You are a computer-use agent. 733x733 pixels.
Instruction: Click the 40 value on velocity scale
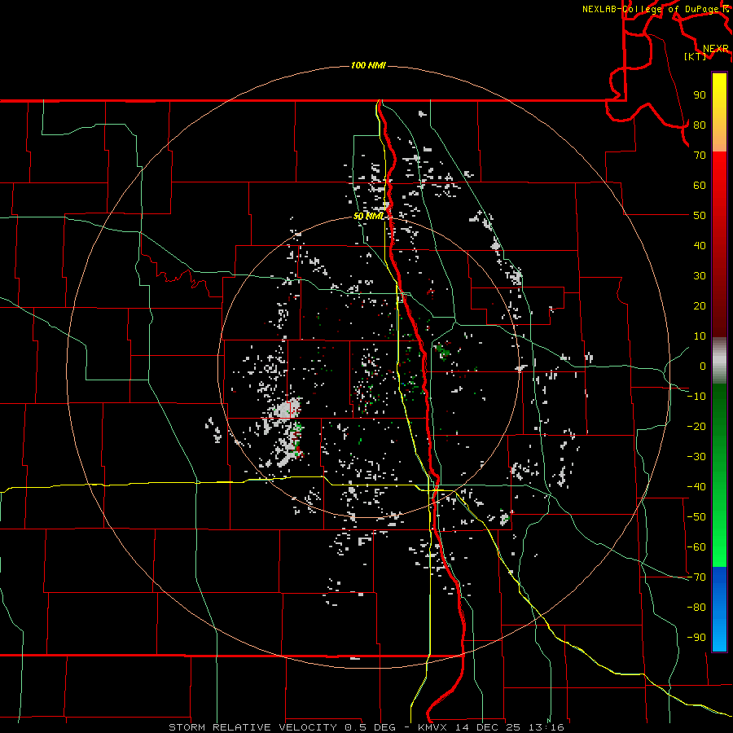[x=700, y=245]
